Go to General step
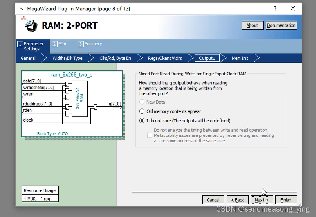 coord(28,58)
